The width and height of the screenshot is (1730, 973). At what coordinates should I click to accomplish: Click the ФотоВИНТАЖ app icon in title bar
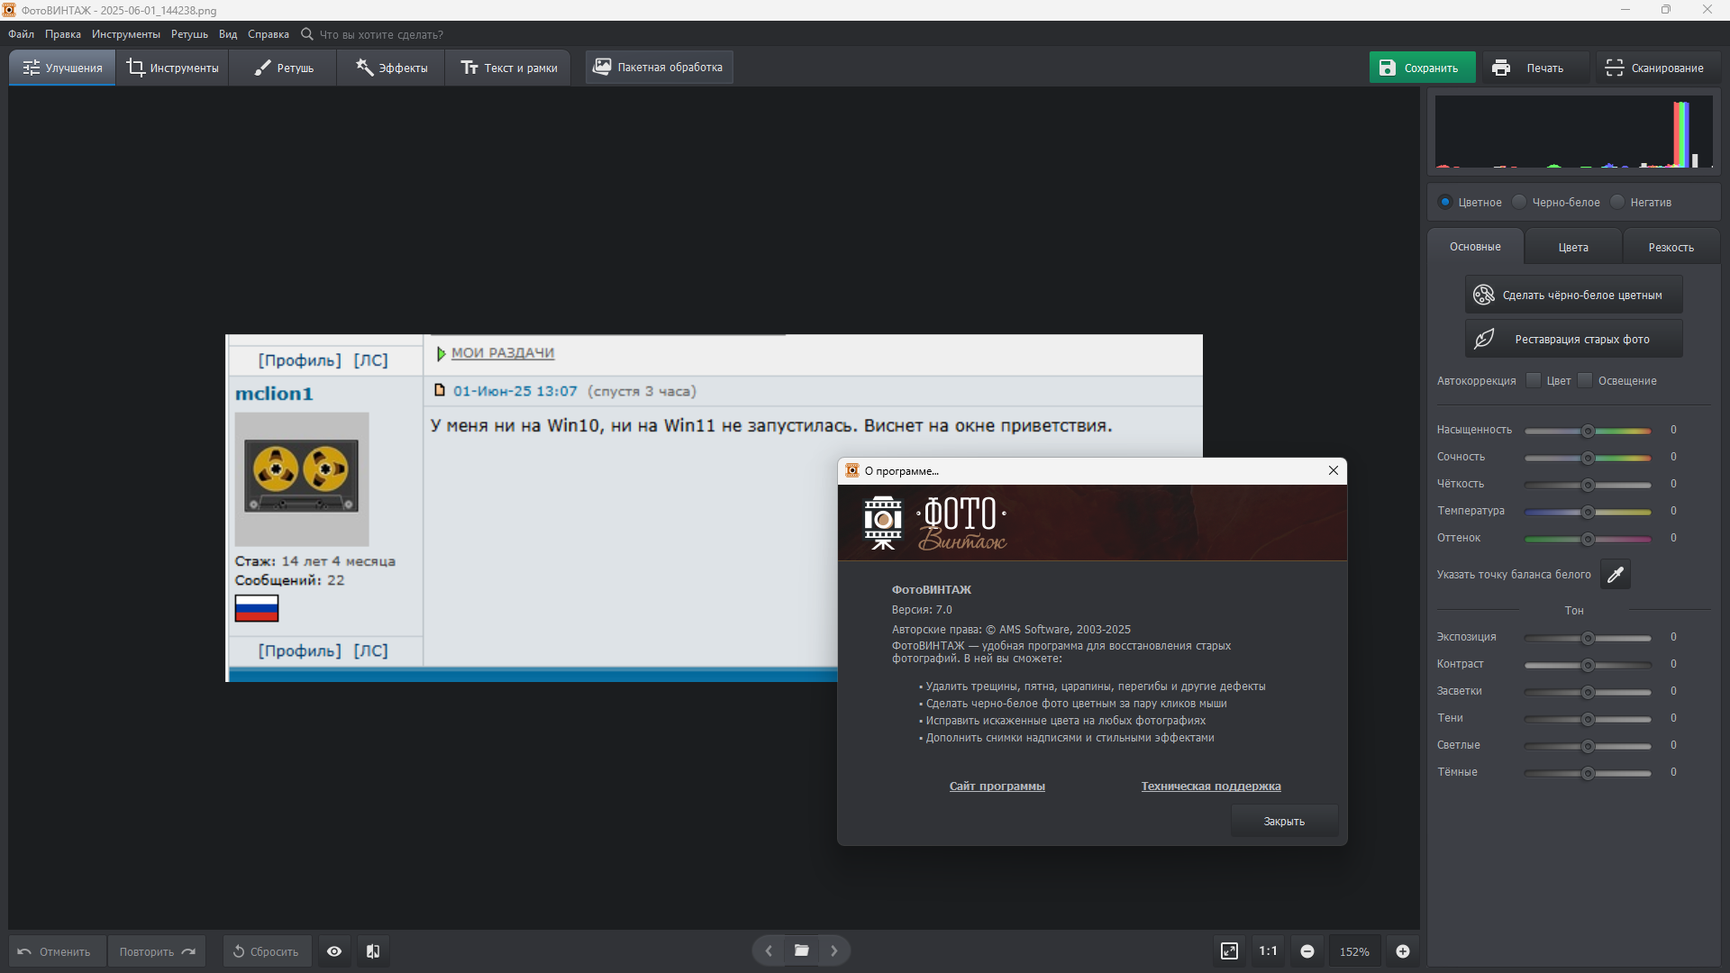[x=9, y=10]
